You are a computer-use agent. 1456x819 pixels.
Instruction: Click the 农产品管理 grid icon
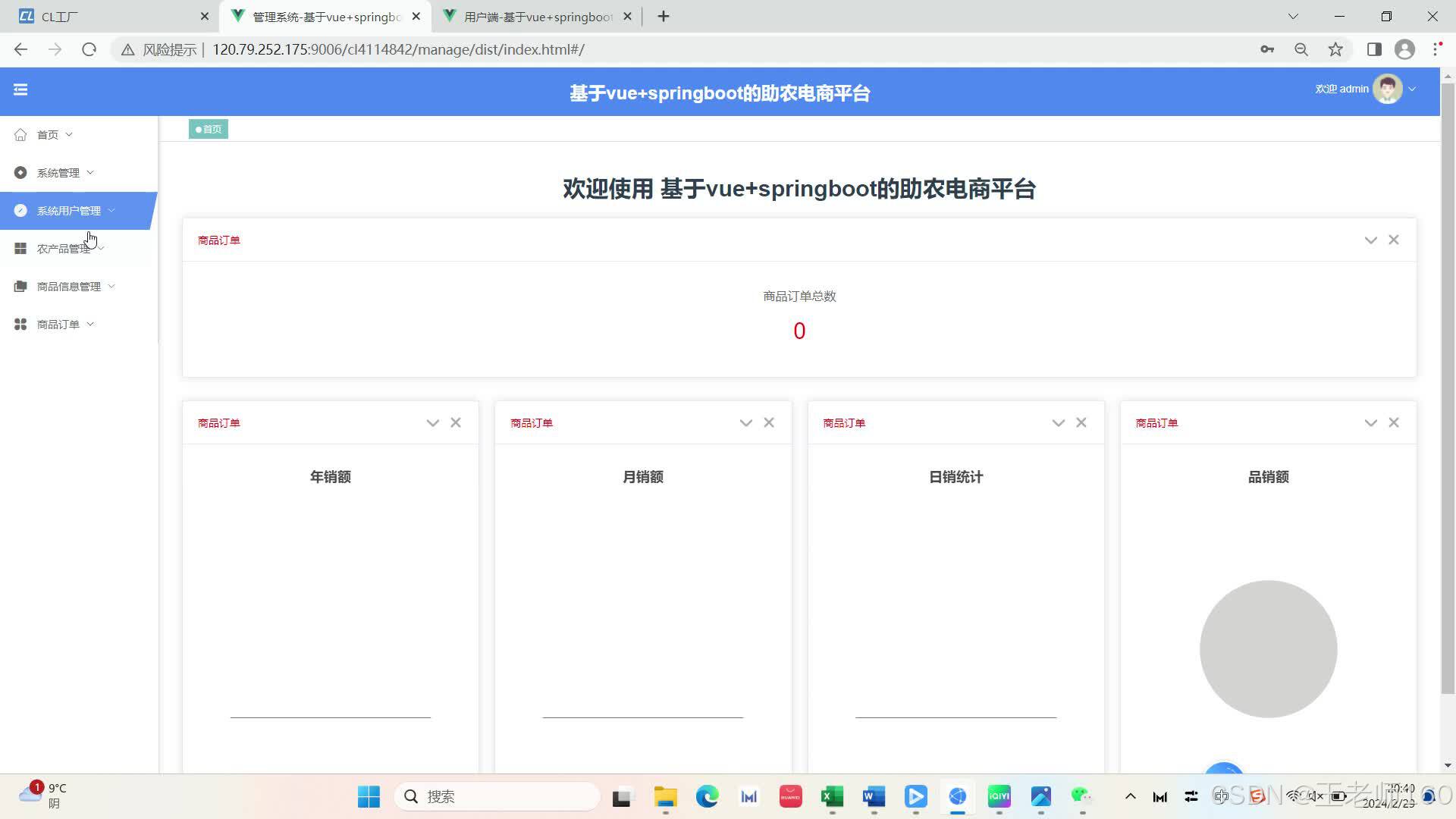(20, 249)
